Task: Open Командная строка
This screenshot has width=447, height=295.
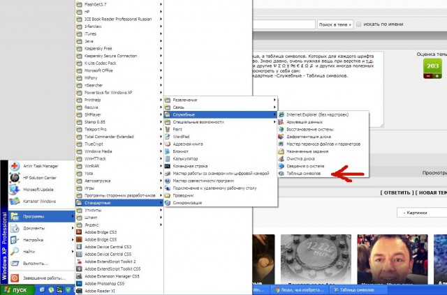Action: tap(221, 166)
